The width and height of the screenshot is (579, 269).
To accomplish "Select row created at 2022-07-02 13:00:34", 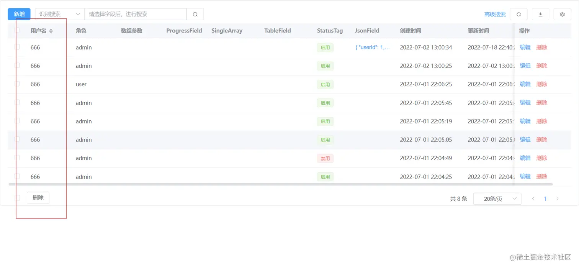I will point(17,47).
